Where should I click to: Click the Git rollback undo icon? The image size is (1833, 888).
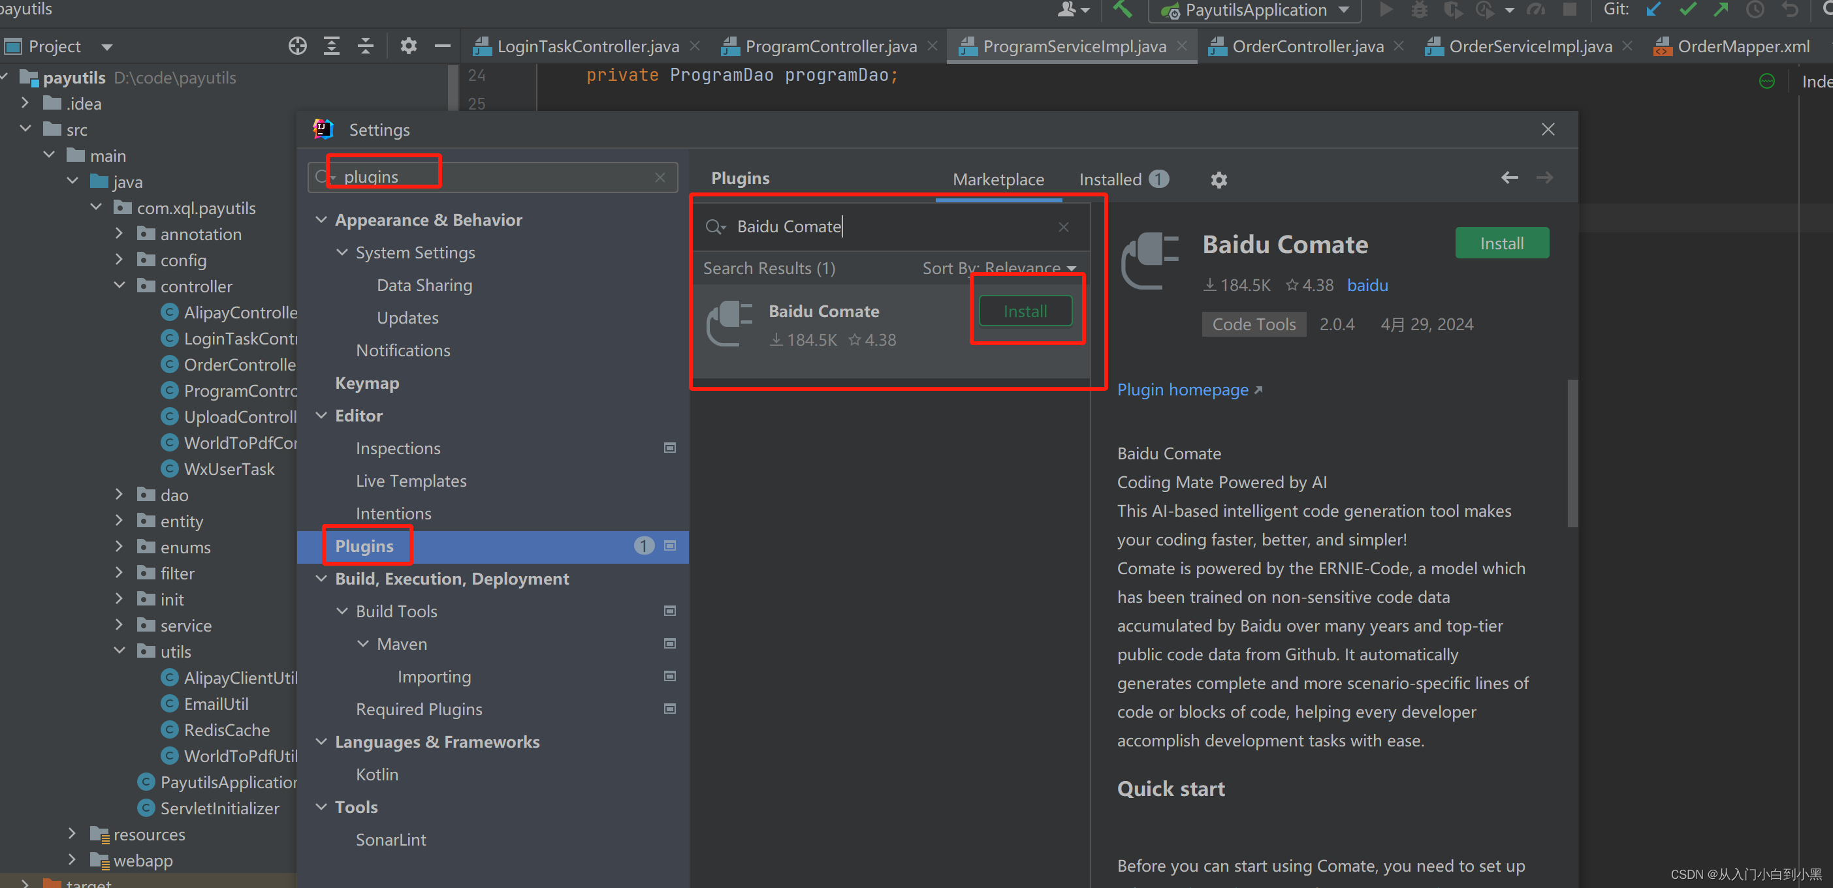click(x=1790, y=9)
